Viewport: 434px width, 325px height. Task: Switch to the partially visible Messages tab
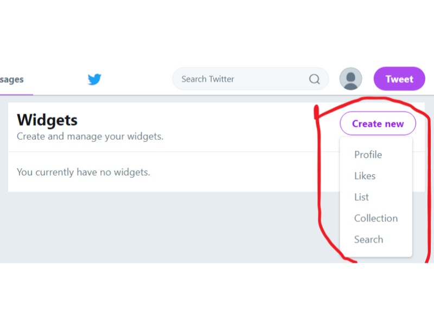click(x=11, y=80)
